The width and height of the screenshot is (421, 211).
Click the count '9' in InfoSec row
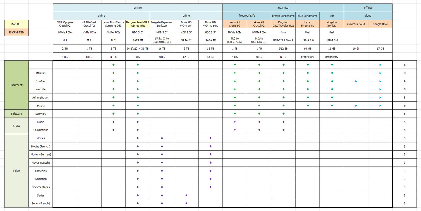405,81
